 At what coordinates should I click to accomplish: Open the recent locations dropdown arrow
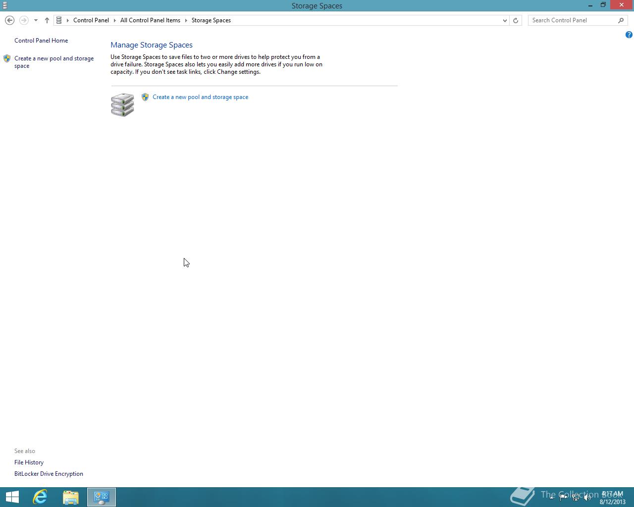[36, 20]
